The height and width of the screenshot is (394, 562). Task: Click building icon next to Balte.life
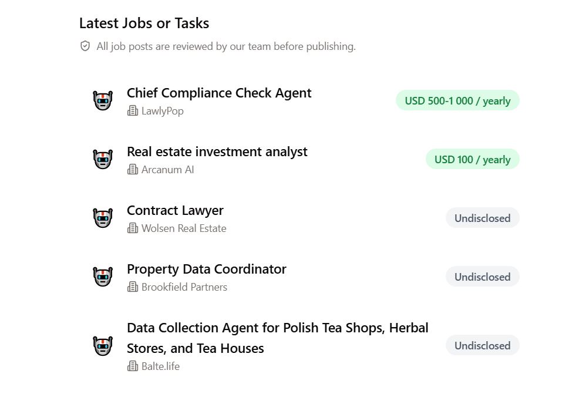pyautogui.click(x=133, y=366)
